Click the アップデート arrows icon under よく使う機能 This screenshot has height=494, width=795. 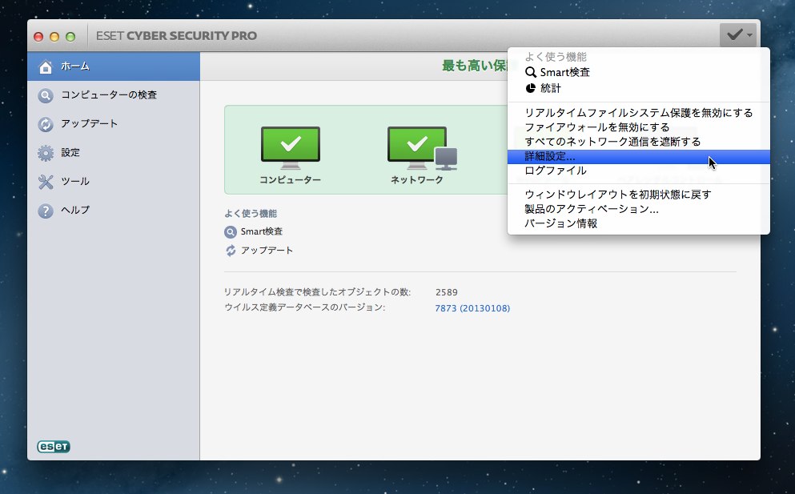click(x=231, y=251)
